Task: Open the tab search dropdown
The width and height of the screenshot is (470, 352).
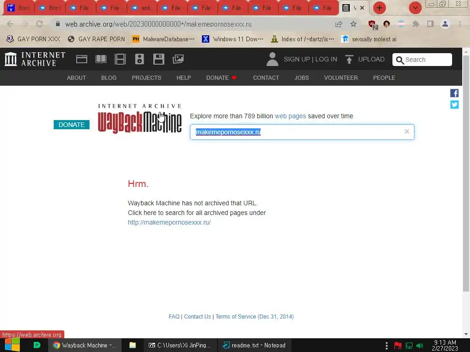Action: [415, 8]
